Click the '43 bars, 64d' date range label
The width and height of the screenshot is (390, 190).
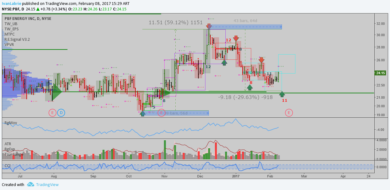[x=245, y=21]
